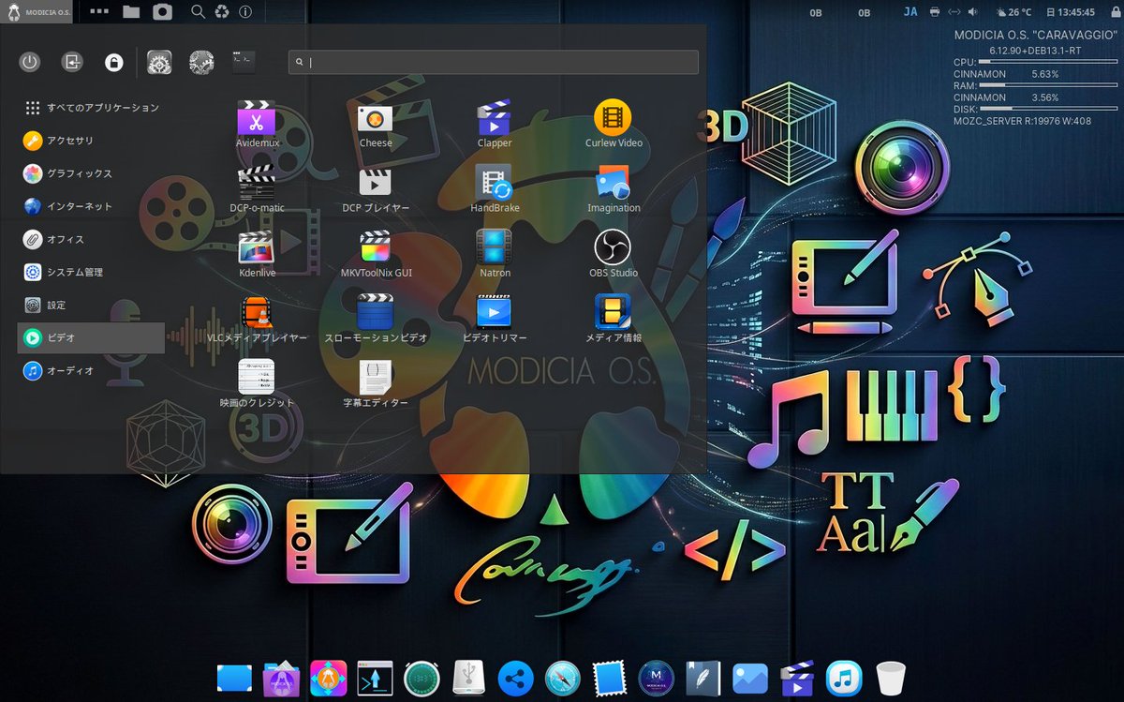The width and height of the screenshot is (1124, 702).
Task: Launch terminal uploader icon in dock
Action: (x=375, y=678)
